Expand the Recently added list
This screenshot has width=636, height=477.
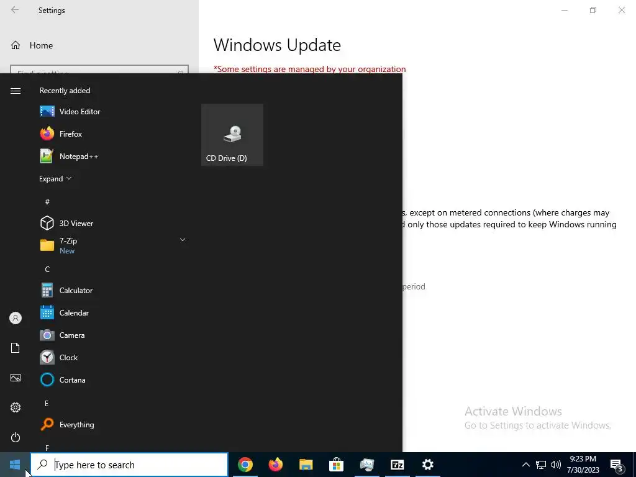click(x=55, y=179)
